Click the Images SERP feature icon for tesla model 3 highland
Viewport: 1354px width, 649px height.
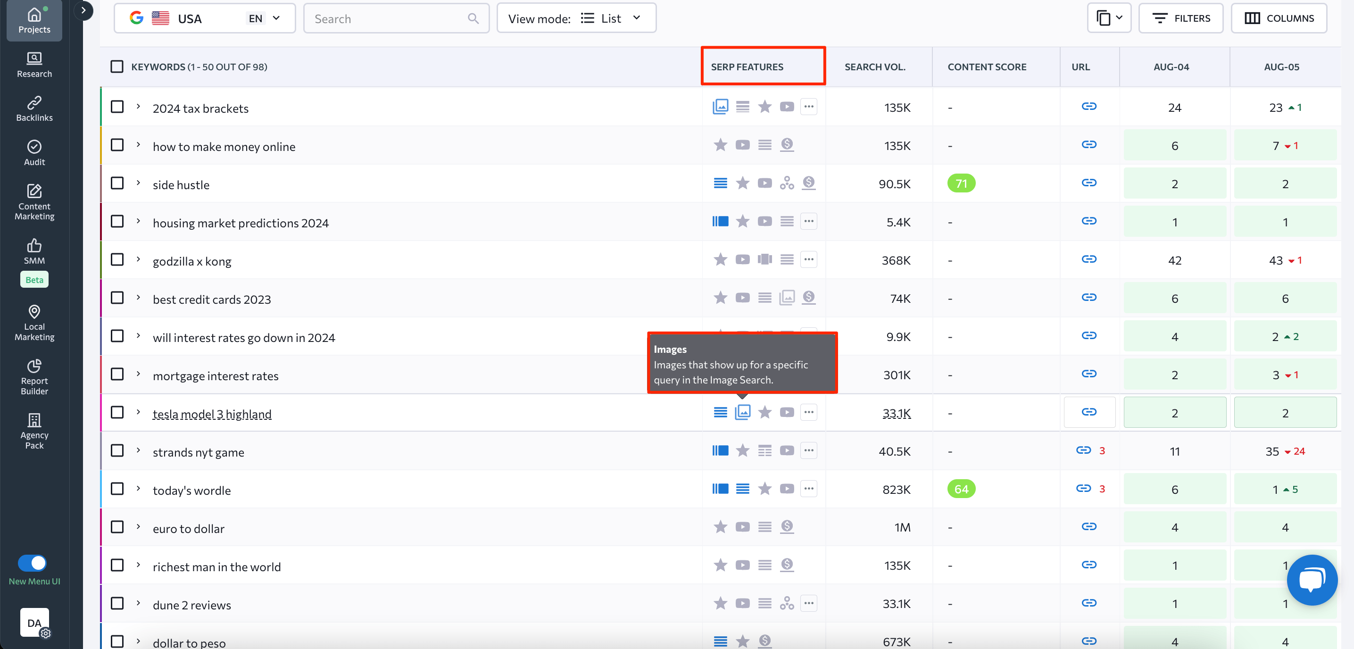click(742, 412)
